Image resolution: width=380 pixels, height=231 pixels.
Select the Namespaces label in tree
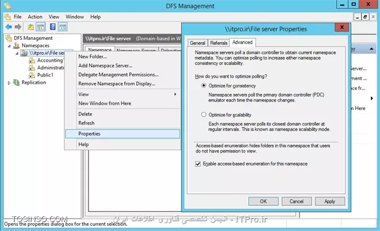pyautogui.click(x=35, y=45)
